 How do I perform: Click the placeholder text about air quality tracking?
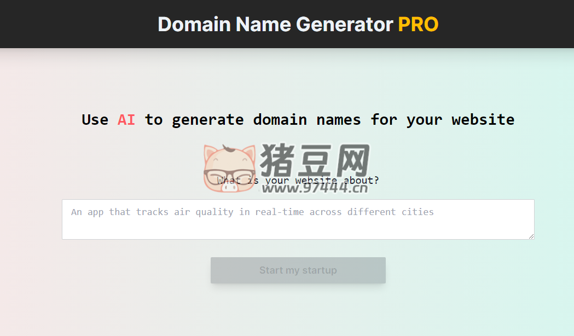[x=252, y=212]
